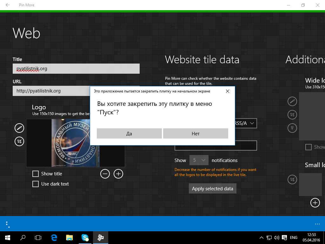Click the crop icon for Wide logo
Screen dimensions: 325x244
pyautogui.click(x=292, y=115)
